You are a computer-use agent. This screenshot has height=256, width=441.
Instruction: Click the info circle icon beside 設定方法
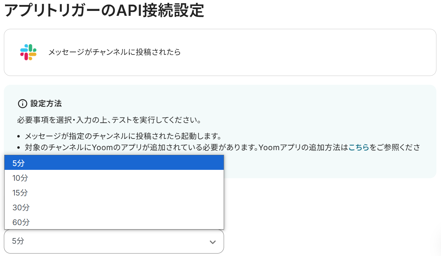22,104
